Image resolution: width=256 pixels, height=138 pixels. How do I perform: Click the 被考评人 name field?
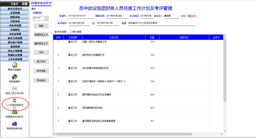(x=171, y=16)
